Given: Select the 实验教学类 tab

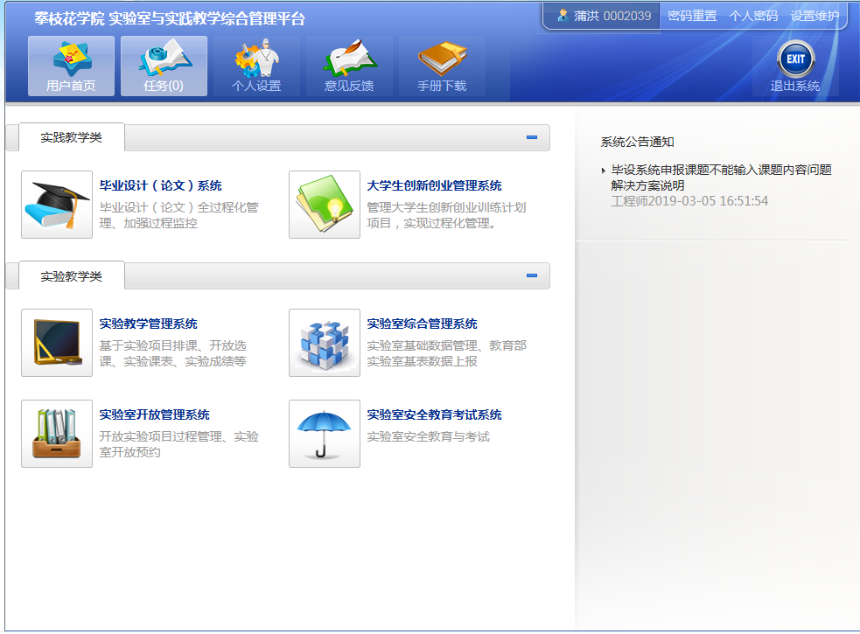Looking at the screenshot, I should [72, 276].
